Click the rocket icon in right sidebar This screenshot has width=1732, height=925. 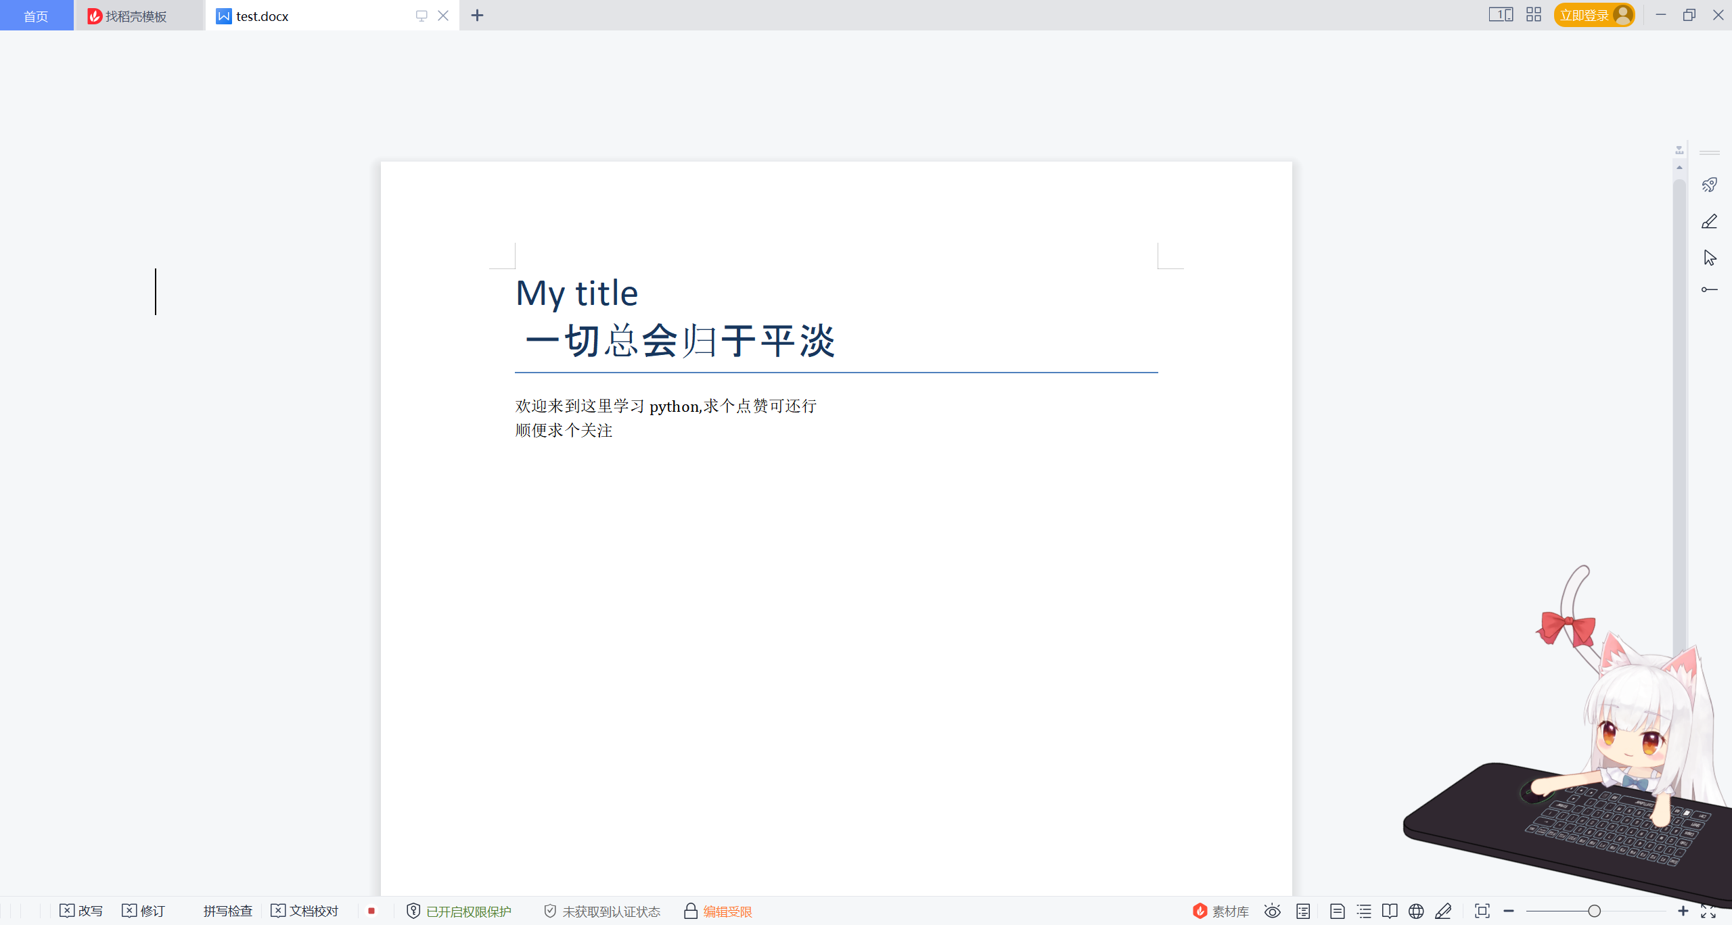pyautogui.click(x=1710, y=185)
